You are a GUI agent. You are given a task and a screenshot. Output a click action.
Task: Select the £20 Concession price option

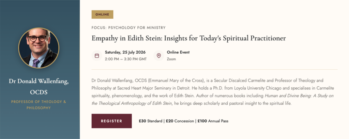[180, 121]
